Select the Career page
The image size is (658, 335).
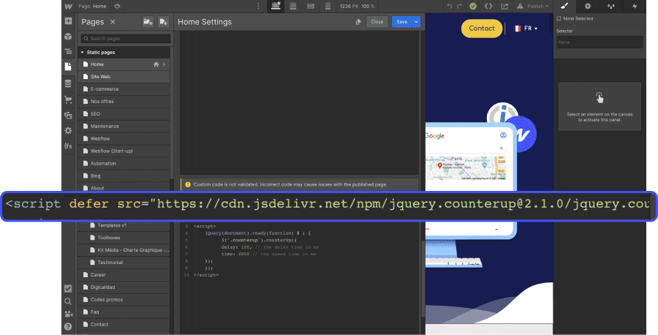point(124,274)
